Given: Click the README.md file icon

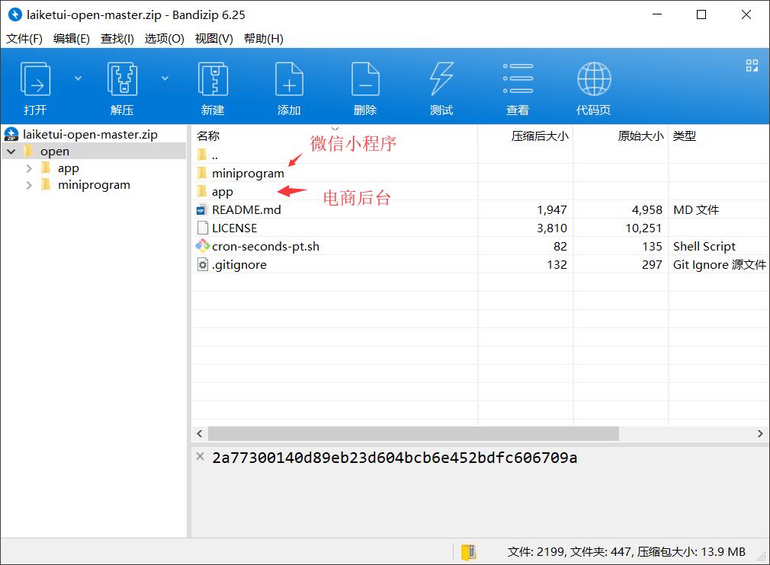Looking at the screenshot, I should (x=202, y=210).
